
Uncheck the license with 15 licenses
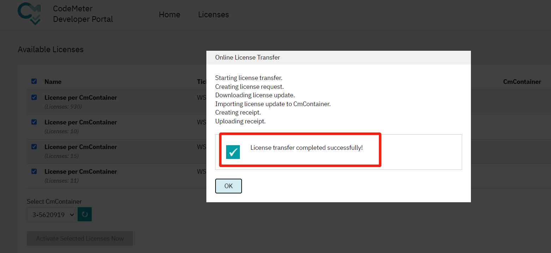[x=34, y=147]
